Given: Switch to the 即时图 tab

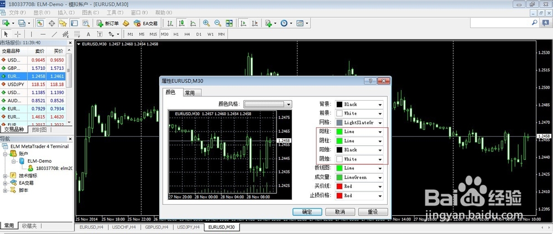Looking at the screenshot, I should pos(39,129).
